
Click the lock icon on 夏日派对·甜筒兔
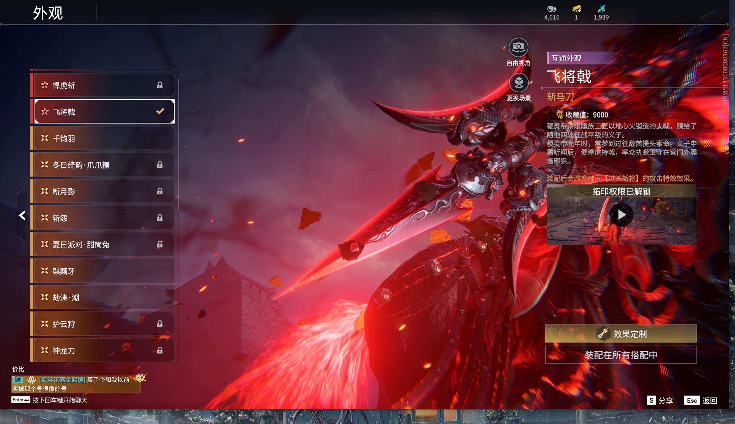point(160,244)
